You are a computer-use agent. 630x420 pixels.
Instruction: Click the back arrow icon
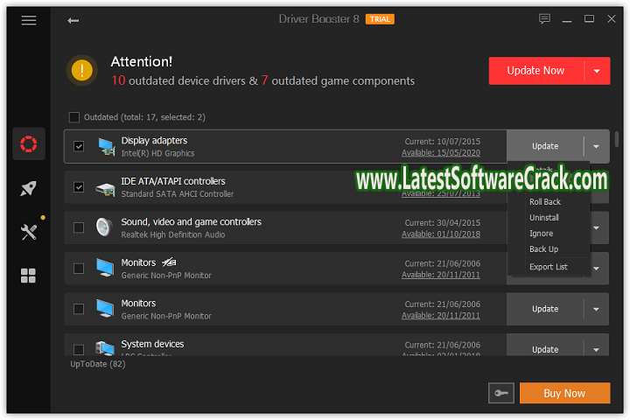coord(73,20)
